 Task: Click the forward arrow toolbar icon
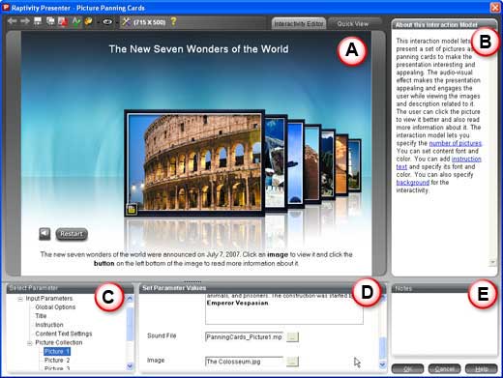coord(25,21)
